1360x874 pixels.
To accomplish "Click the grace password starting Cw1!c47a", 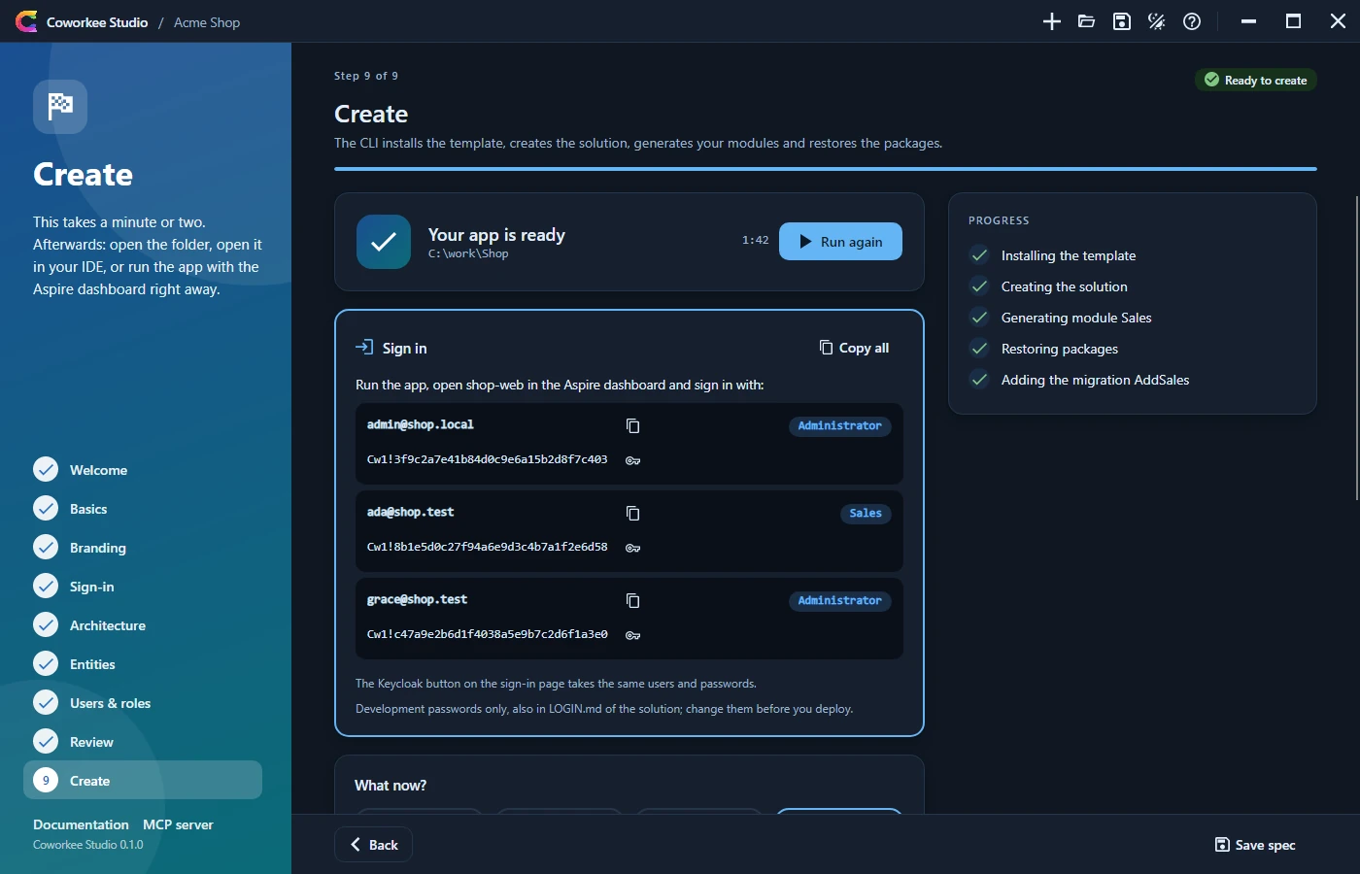I will 487,634.
